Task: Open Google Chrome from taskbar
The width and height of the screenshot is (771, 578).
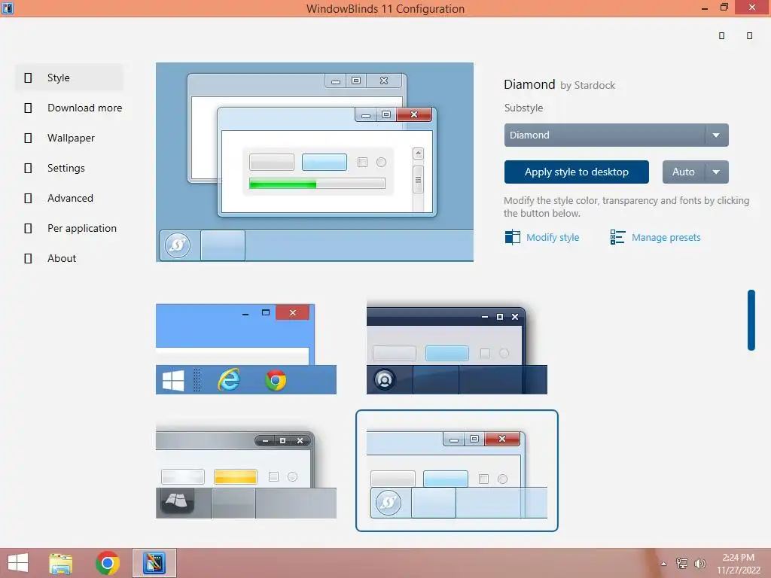Action: [108, 563]
